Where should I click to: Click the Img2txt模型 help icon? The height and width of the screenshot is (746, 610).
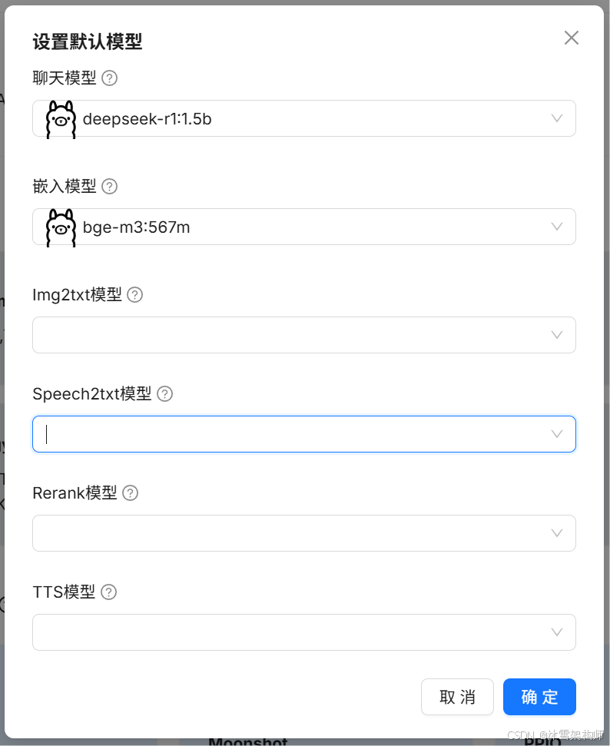click(x=135, y=294)
